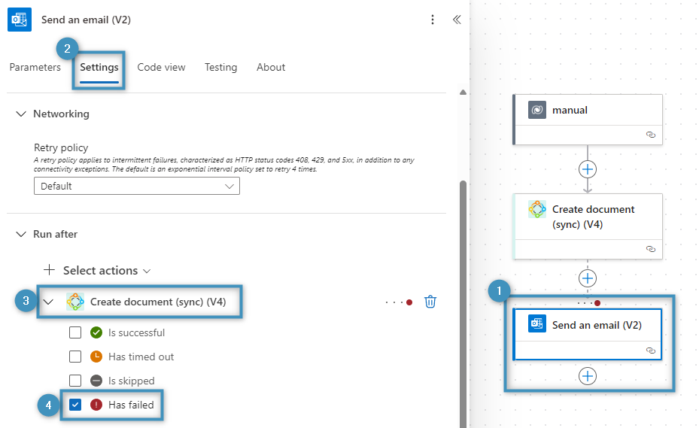Click the link icon on Create document card
The height and width of the screenshot is (428, 699).
click(651, 249)
